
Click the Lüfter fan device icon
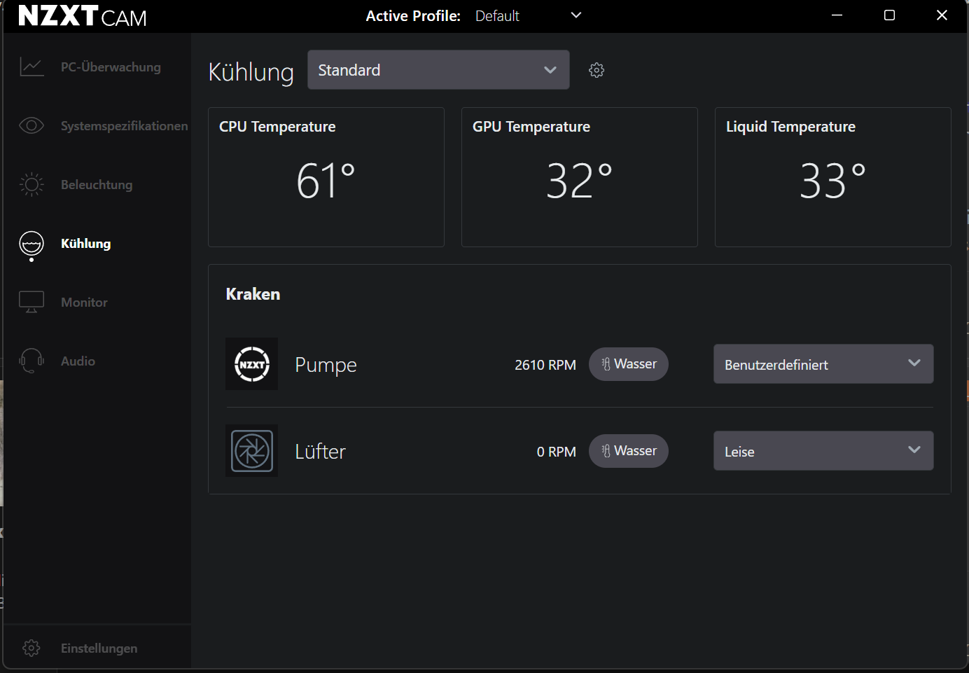252,451
